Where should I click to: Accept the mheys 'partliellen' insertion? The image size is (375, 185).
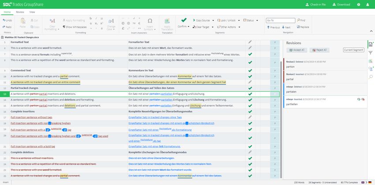click(359, 99)
